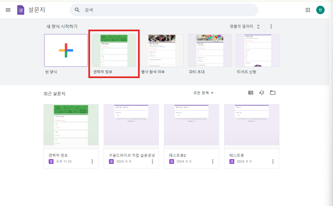Click the 테스트용2 title text
This screenshot has height=206, width=333.
pyautogui.click(x=177, y=155)
